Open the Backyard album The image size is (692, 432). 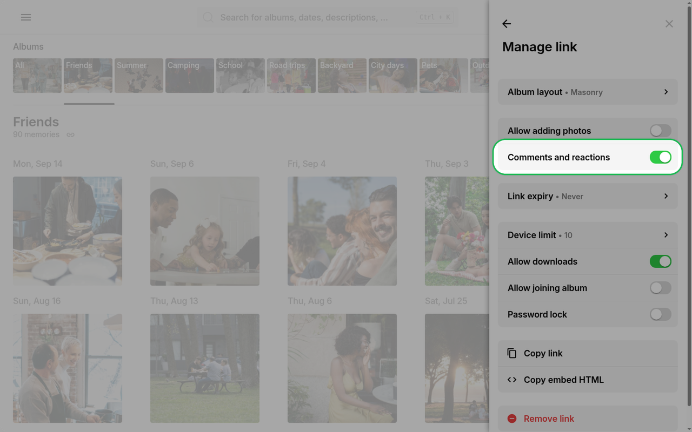342,76
